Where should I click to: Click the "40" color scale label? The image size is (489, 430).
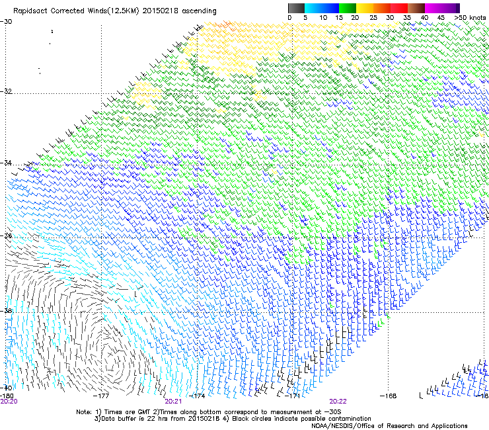point(424,18)
